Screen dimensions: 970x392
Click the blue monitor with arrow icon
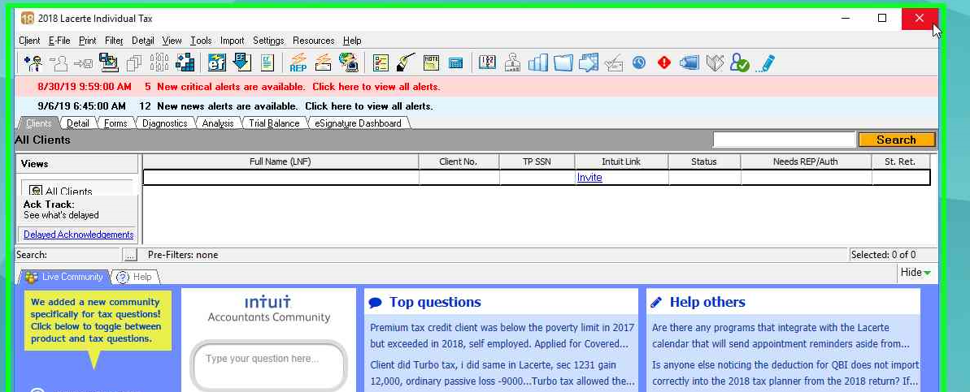(689, 63)
